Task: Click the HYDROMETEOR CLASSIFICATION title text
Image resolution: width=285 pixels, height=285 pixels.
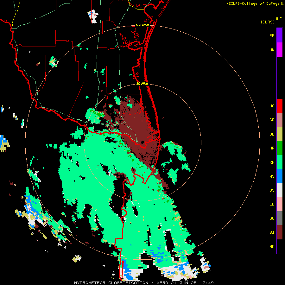Action: [x=111, y=283]
